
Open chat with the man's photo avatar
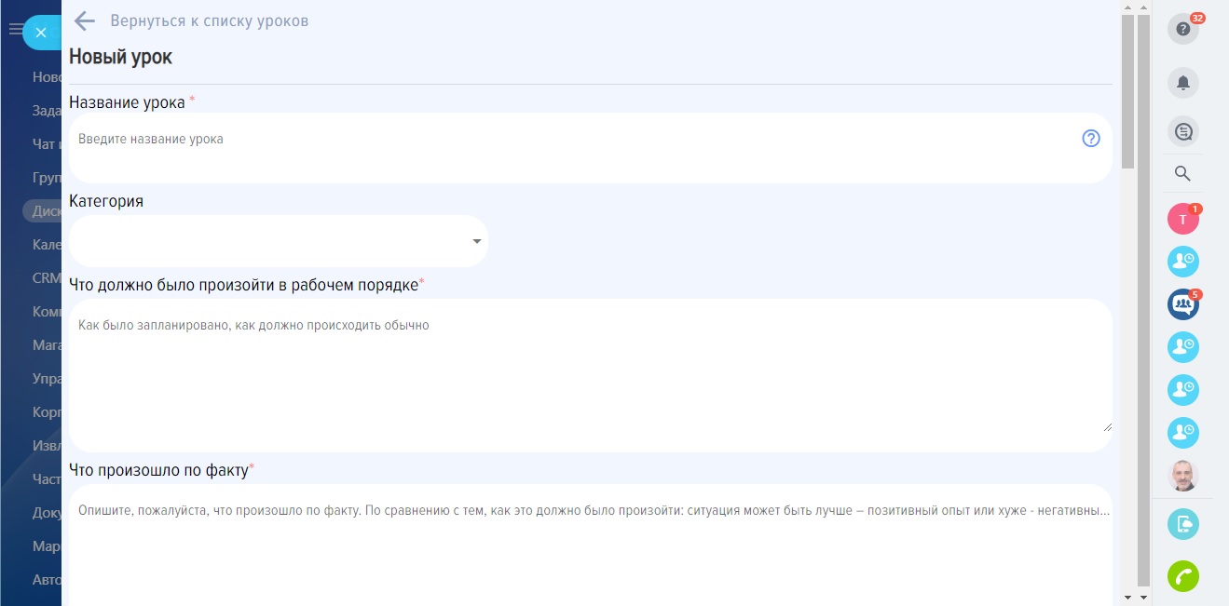(1183, 476)
